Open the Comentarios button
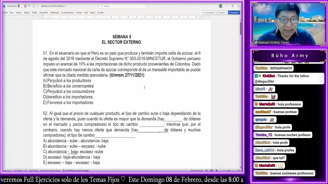The height and width of the screenshot is (184, 328). (x=209, y=13)
